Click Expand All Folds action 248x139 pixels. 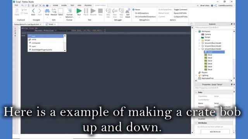(180, 13)
